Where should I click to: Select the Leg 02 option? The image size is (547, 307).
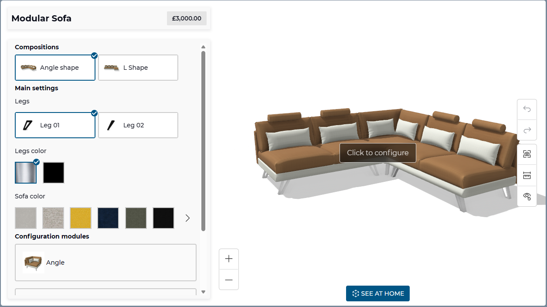(x=138, y=125)
